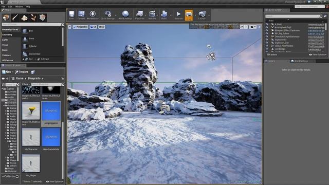Click the New asset button
This screenshot has height=185, width=329.
(x=8, y=72)
